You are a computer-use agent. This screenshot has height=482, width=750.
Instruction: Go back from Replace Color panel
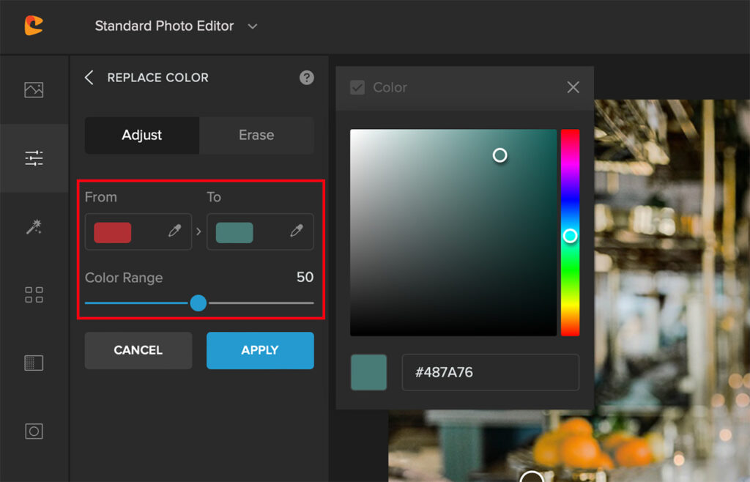pyautogui.click(x=89, y=78)
